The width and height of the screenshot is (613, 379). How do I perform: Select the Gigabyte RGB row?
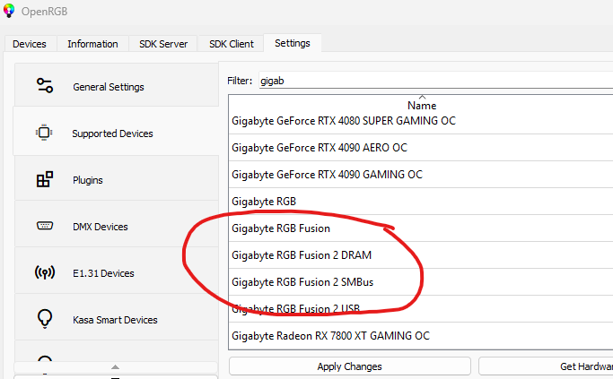(x=421, y=202)
